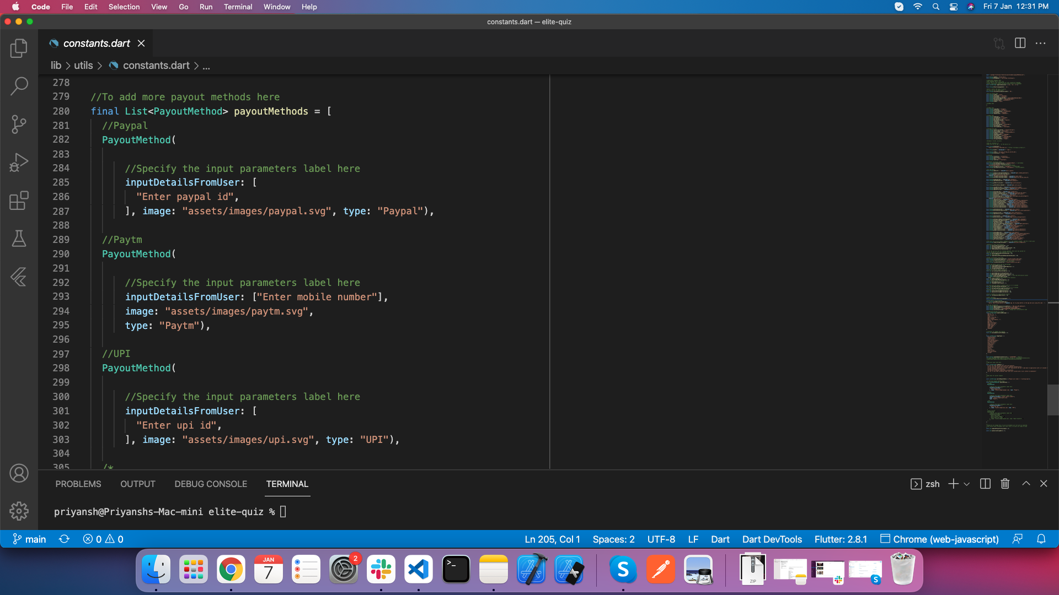
Task: Open the Extensions view
Action: [19, 201]
